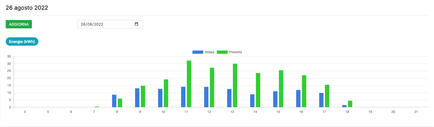This screenshot has height=127, width=434.
Task: Click the AGGIORNA refresh button
Action: click(19, 24)
